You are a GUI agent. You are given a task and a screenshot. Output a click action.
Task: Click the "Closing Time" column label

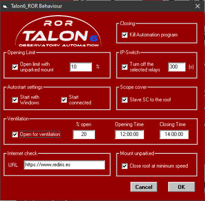click(172, 124)
